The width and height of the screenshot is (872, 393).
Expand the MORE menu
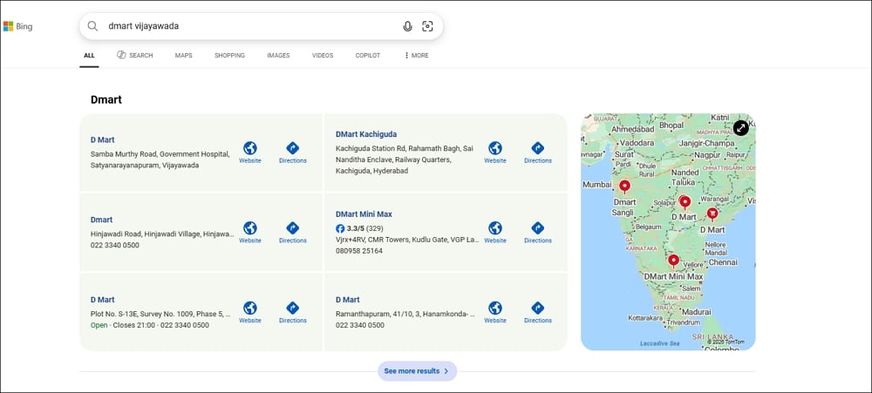416,56
